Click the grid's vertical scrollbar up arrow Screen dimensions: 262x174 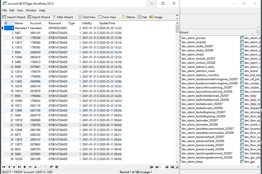[177, 23]
